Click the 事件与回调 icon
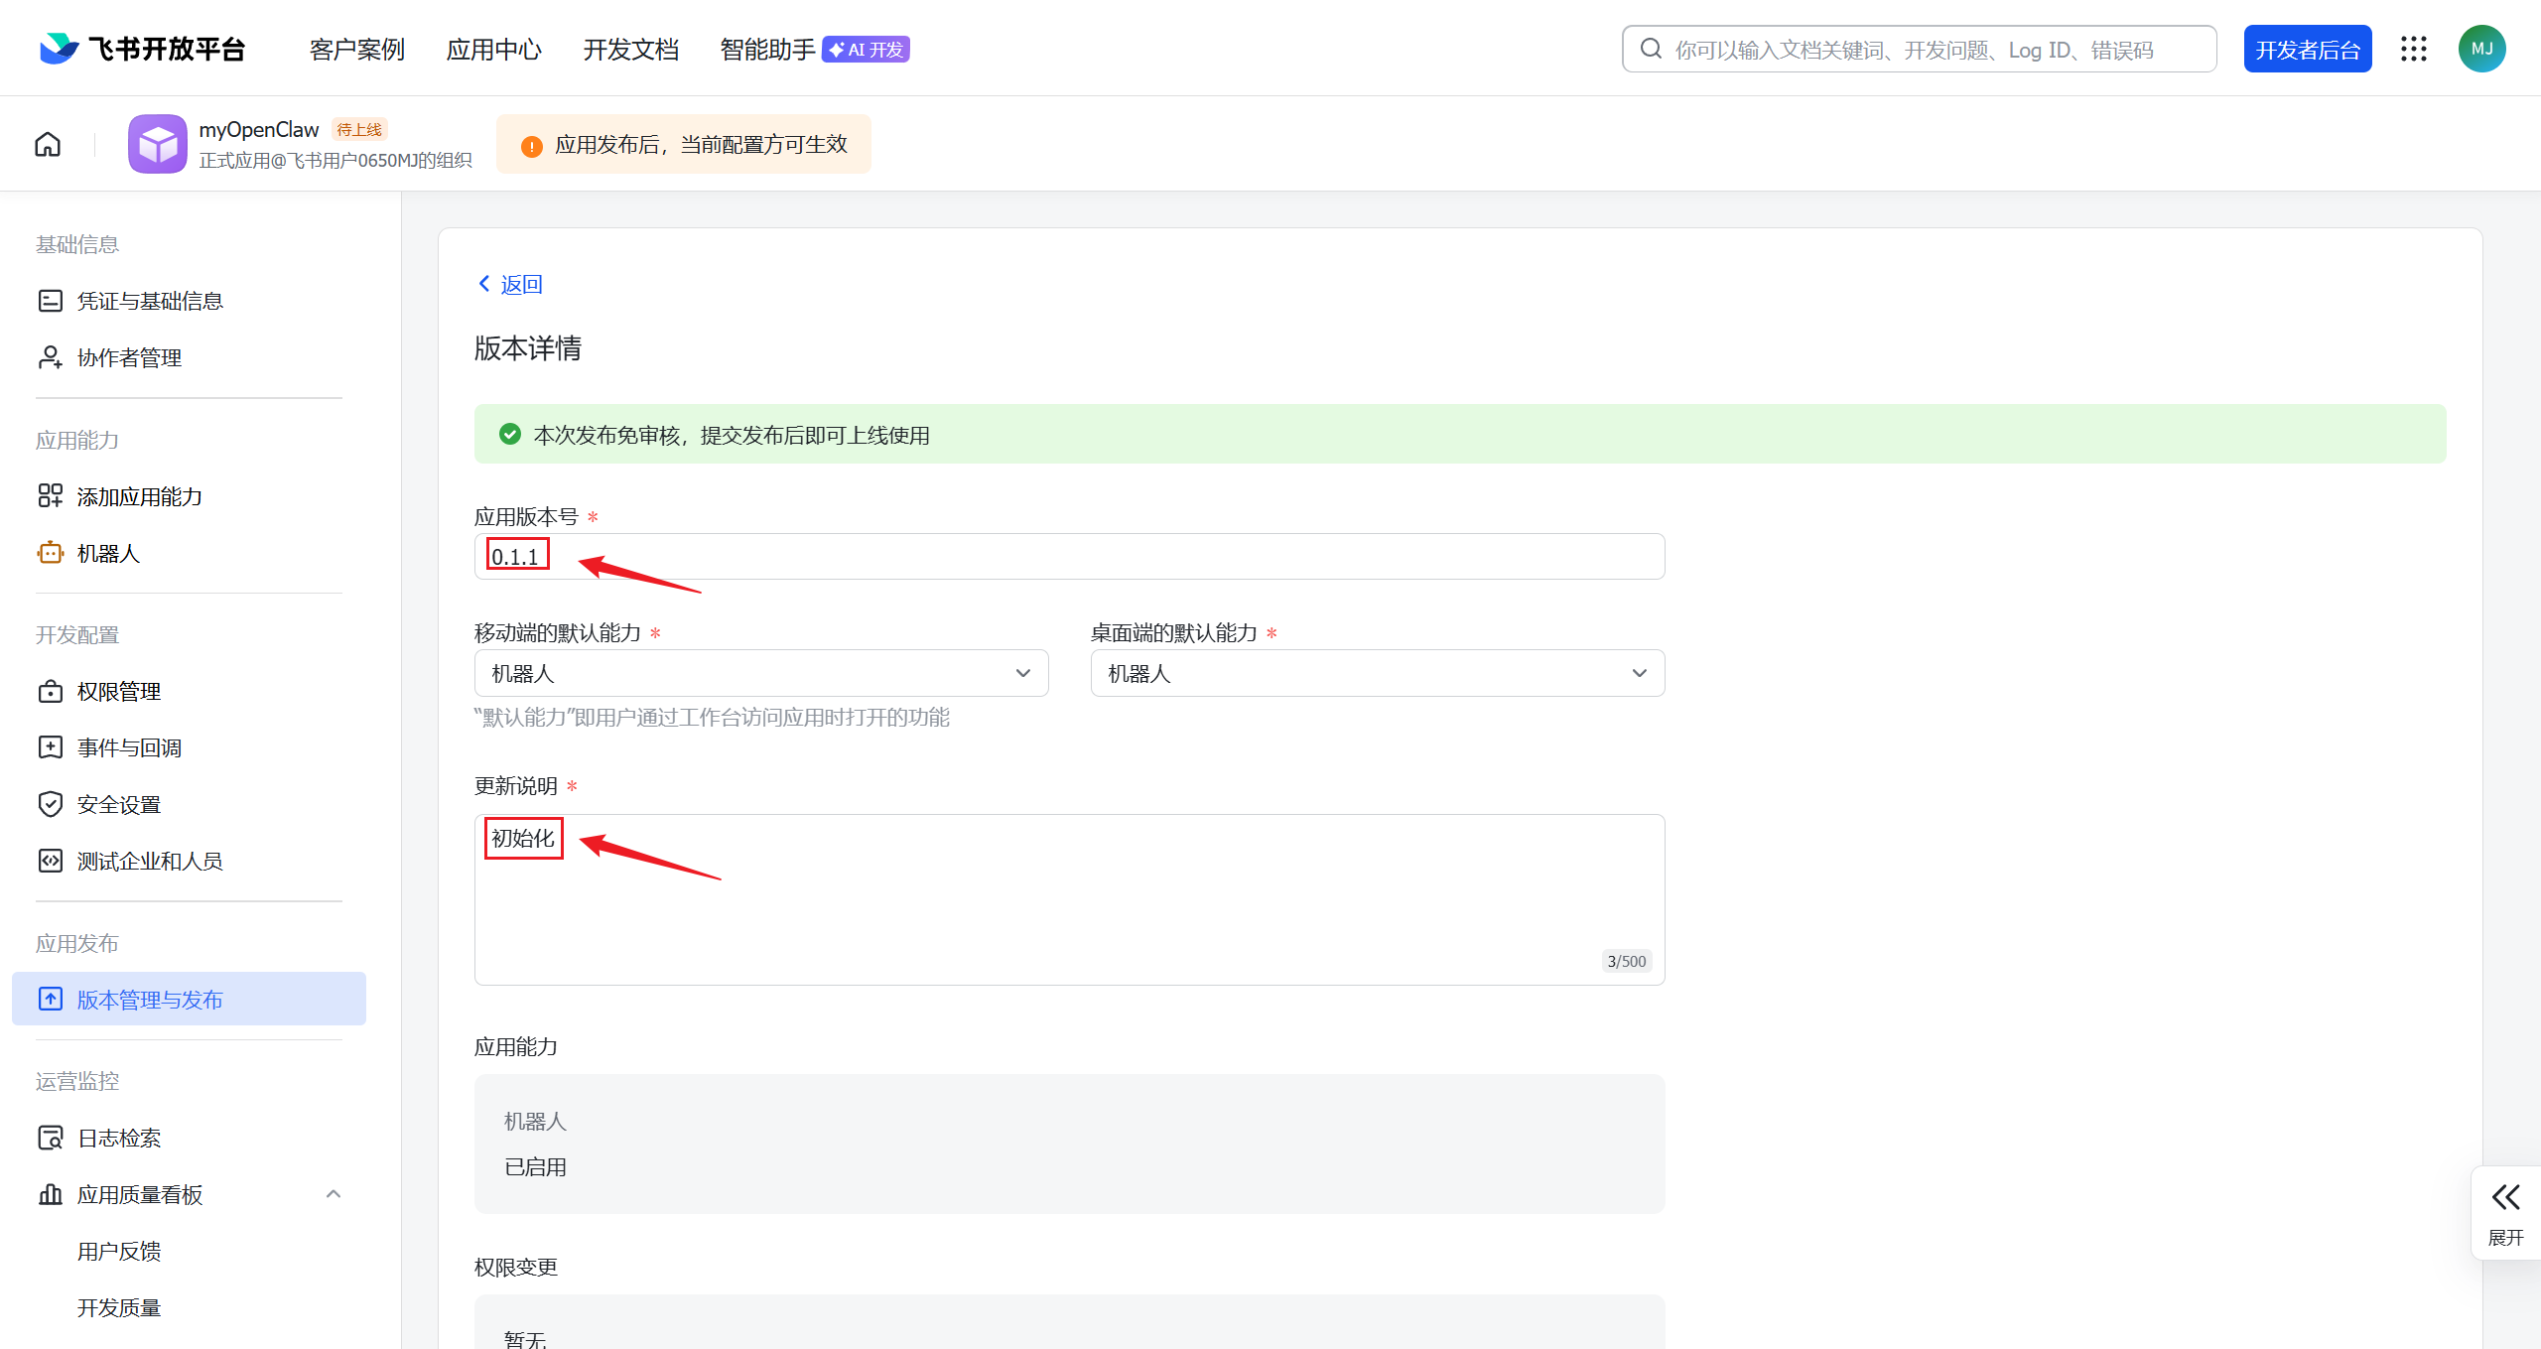 pyautogui.click(x=51, y=747)
